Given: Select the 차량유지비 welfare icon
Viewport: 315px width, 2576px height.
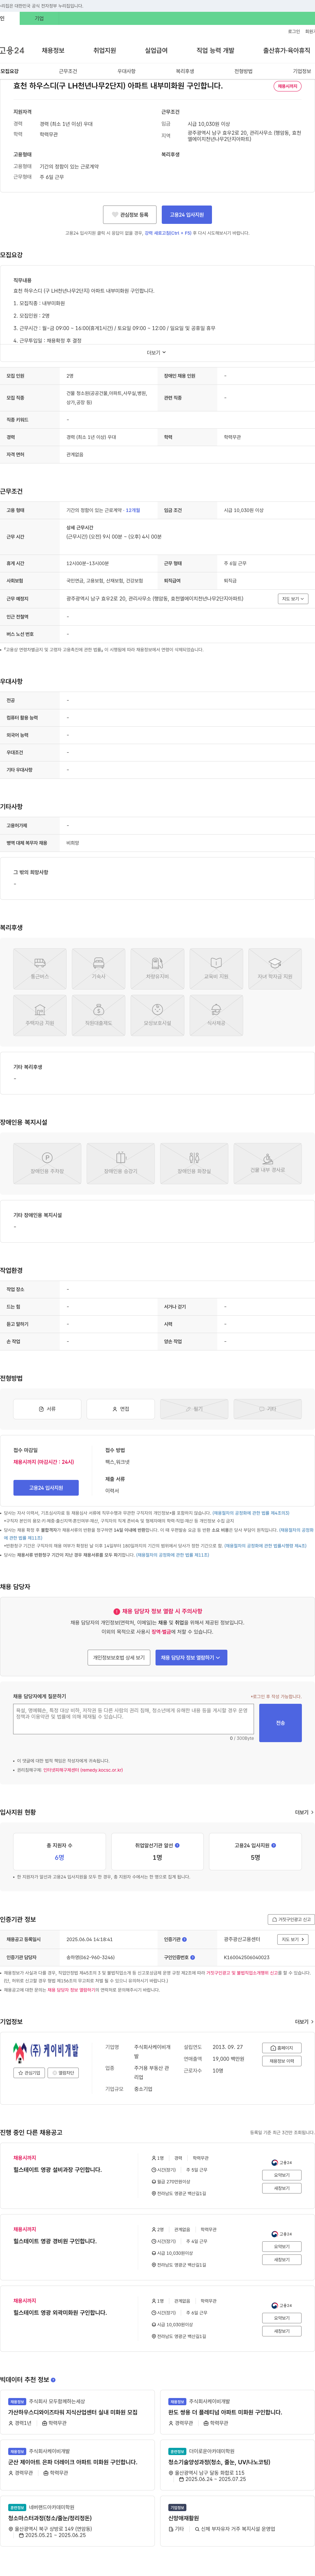Looking at the screenshot, I should [x=157, y=969].
